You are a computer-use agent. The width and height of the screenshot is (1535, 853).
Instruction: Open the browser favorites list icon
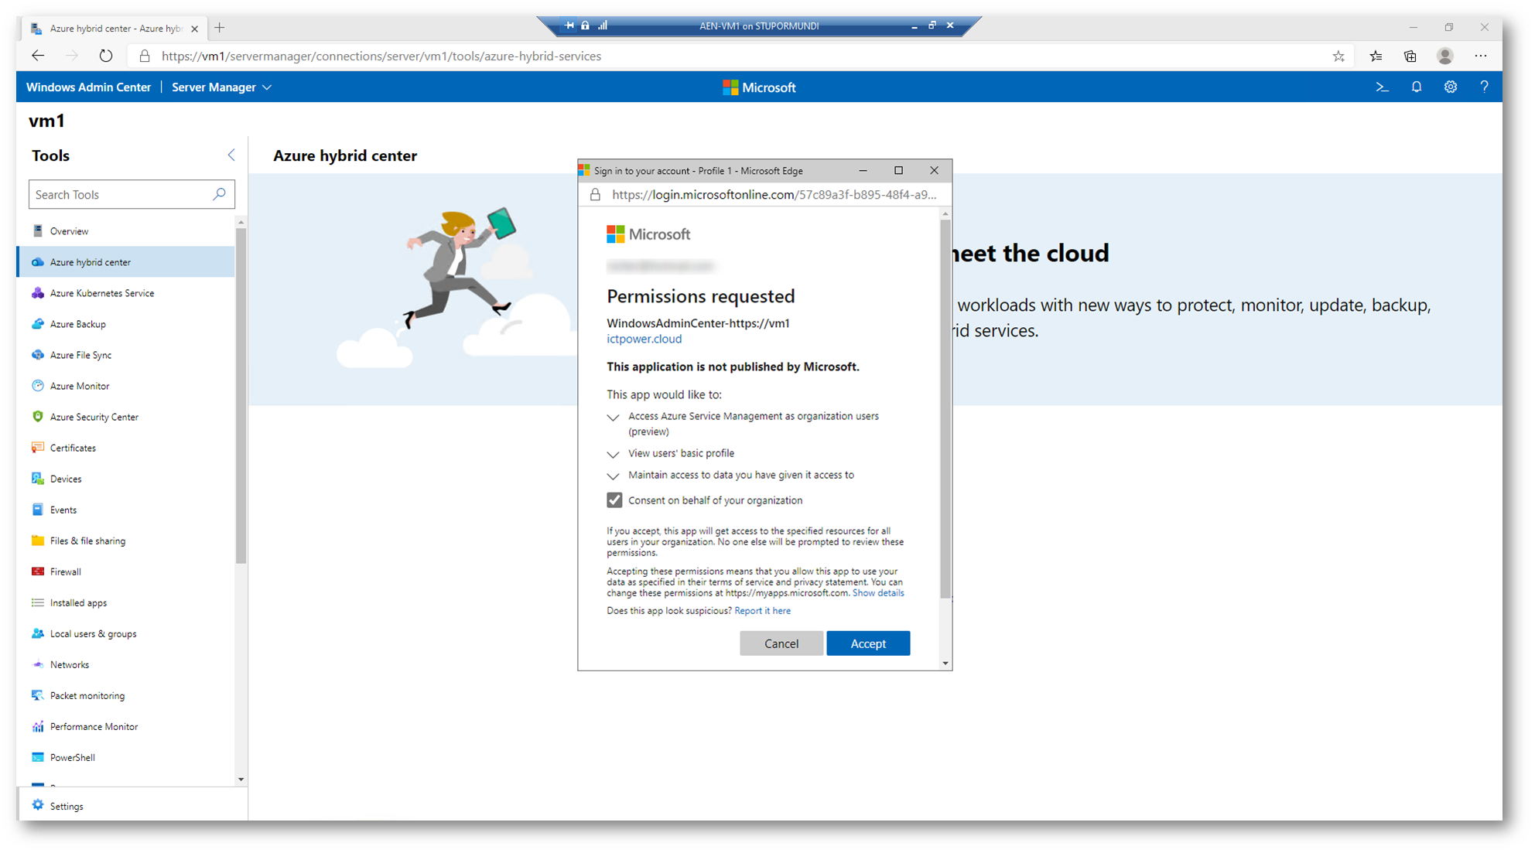(x=1375, y=56)
